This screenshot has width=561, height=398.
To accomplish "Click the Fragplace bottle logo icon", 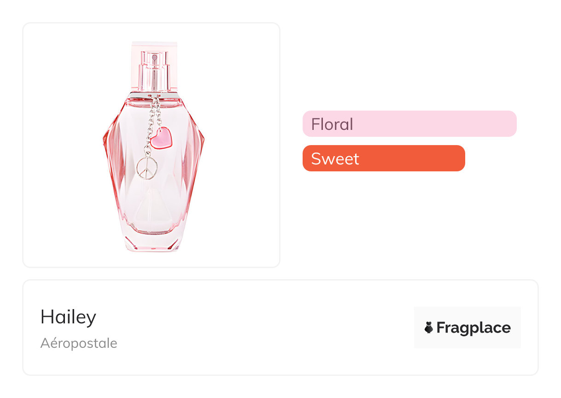I will point(429,328).
